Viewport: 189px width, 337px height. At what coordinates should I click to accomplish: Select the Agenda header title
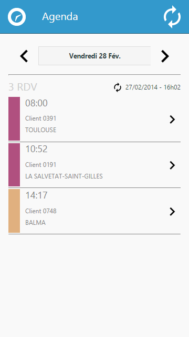[60, 16]
